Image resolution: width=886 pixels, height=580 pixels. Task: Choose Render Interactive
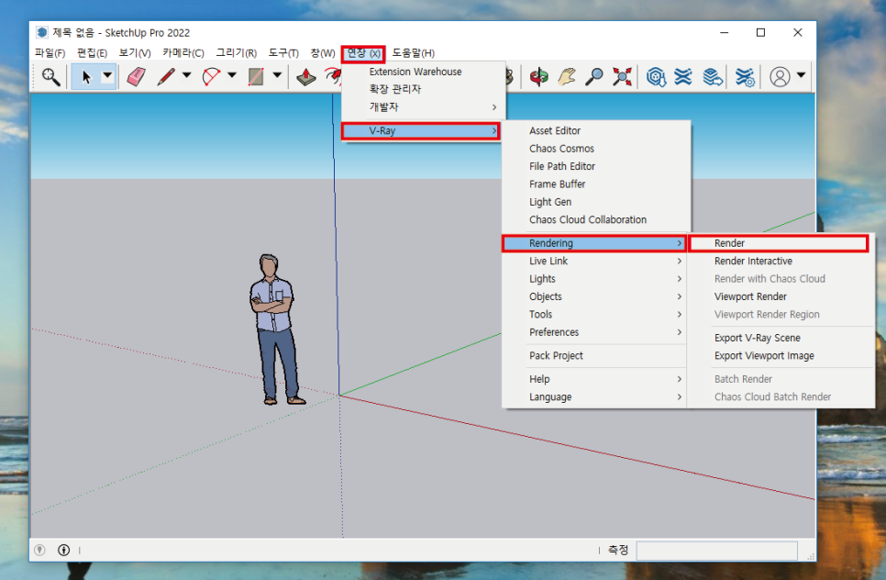[x=781, y=262]
